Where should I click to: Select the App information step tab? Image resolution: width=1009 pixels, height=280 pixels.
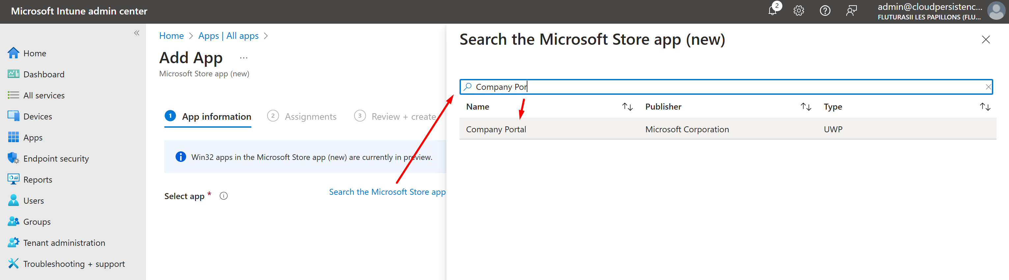tap(208, 116)
